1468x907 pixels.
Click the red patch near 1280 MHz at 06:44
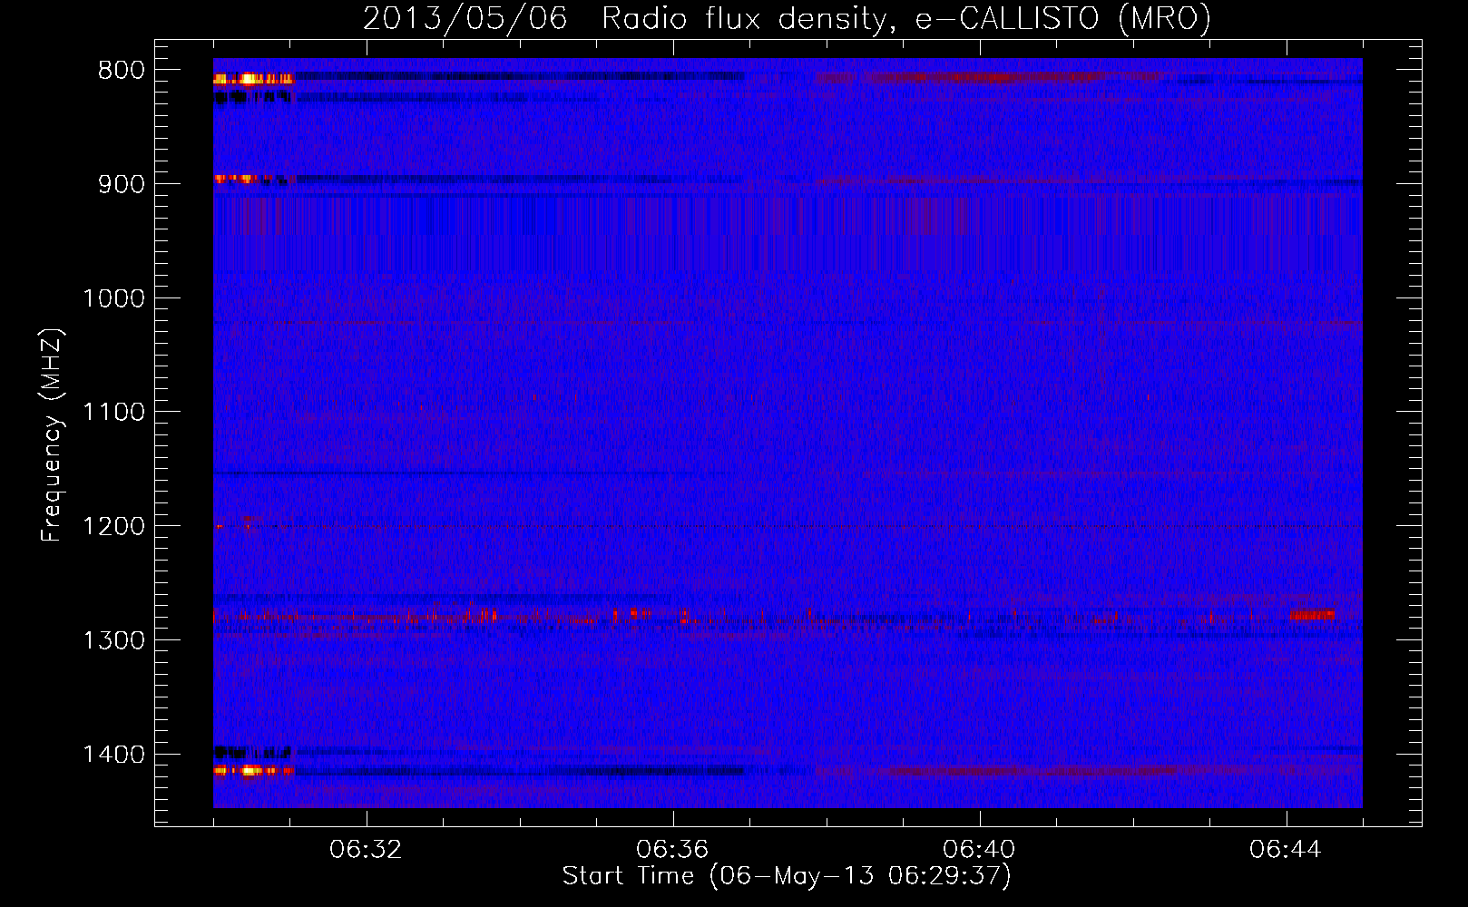tap(1312, 615)
